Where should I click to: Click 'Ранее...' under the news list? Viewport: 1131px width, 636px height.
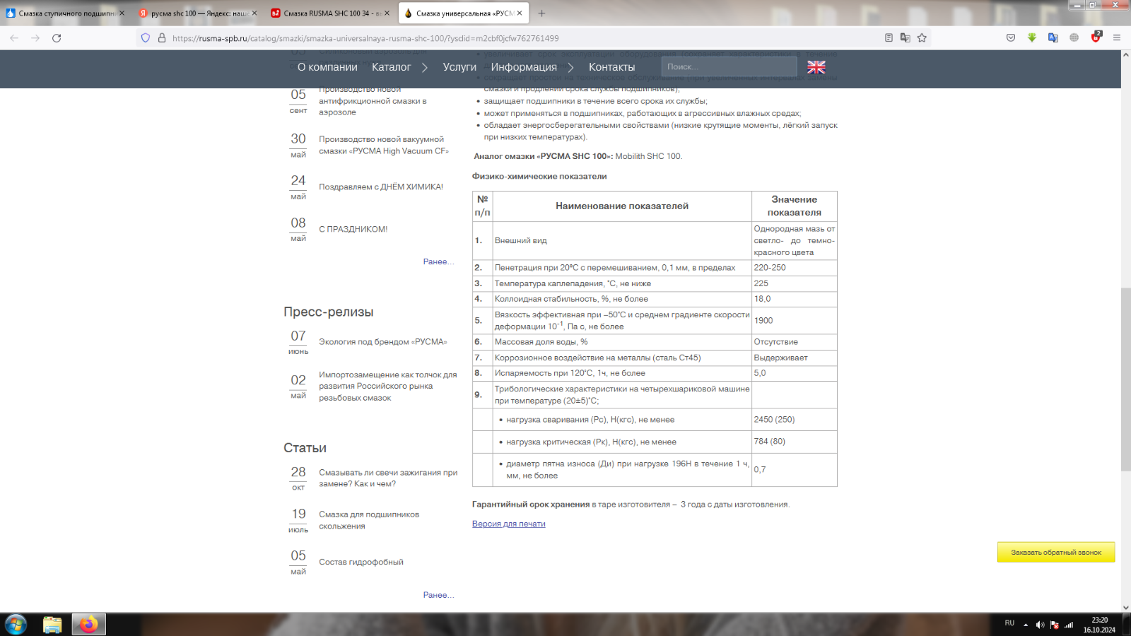pyautogui.click(x=438, y=261)
